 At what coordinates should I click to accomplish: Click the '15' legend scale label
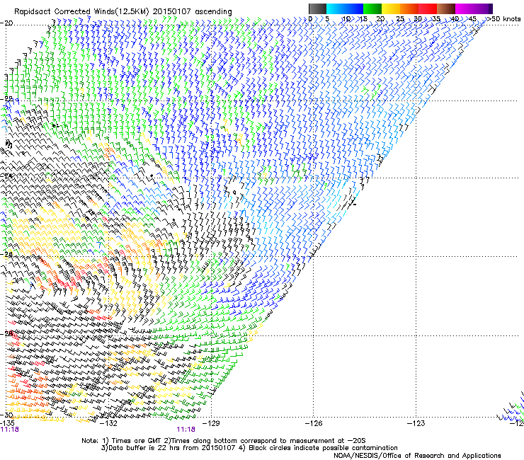tap(363, 19)
